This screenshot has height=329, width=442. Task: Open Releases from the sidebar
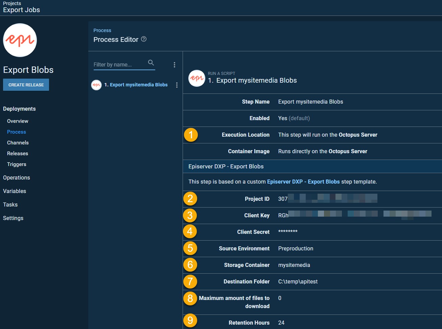[x=18, y=154]
